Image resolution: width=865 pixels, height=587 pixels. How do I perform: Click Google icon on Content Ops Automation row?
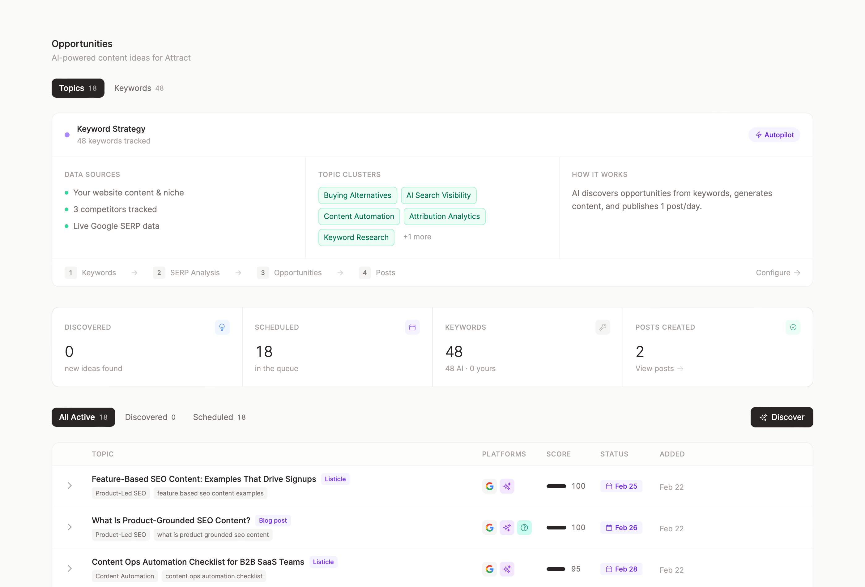[x=489, y=569]
